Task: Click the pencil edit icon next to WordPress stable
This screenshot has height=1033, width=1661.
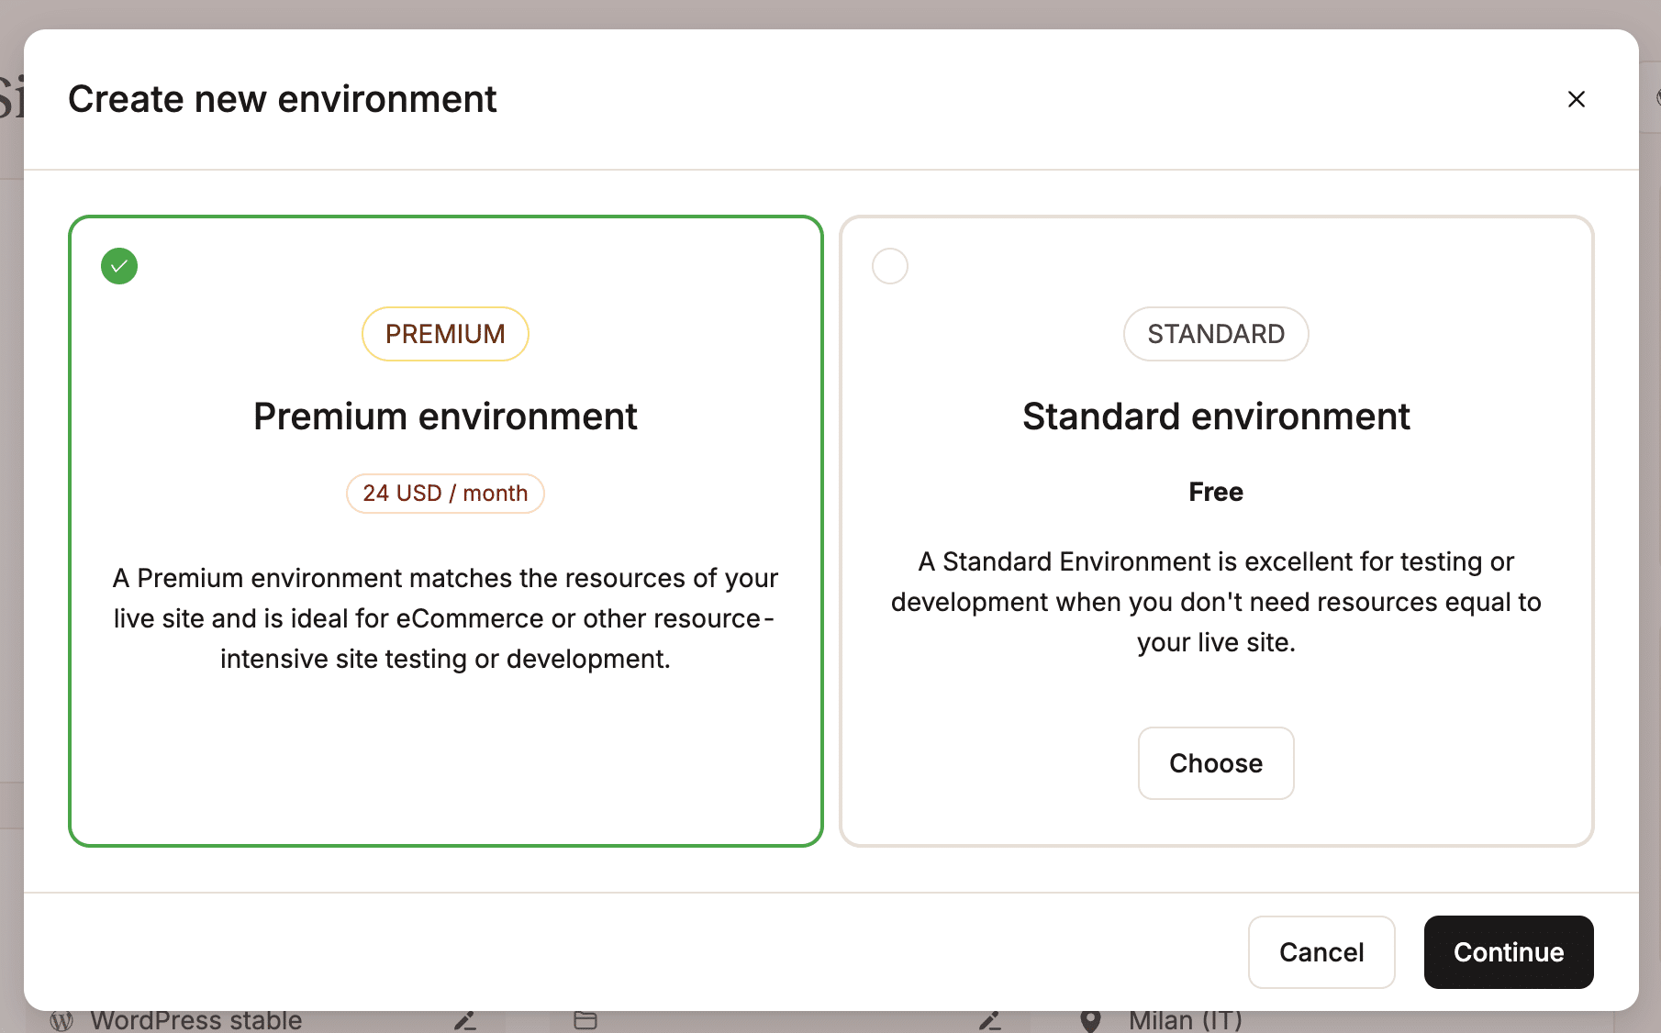Action: coord(465,1020)
